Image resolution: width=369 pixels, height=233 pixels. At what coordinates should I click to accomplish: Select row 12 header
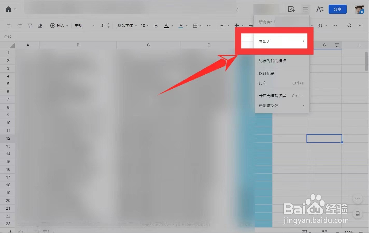[8, 138]
